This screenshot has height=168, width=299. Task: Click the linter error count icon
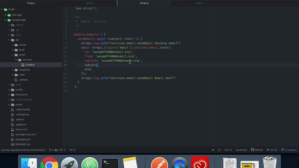50,150
